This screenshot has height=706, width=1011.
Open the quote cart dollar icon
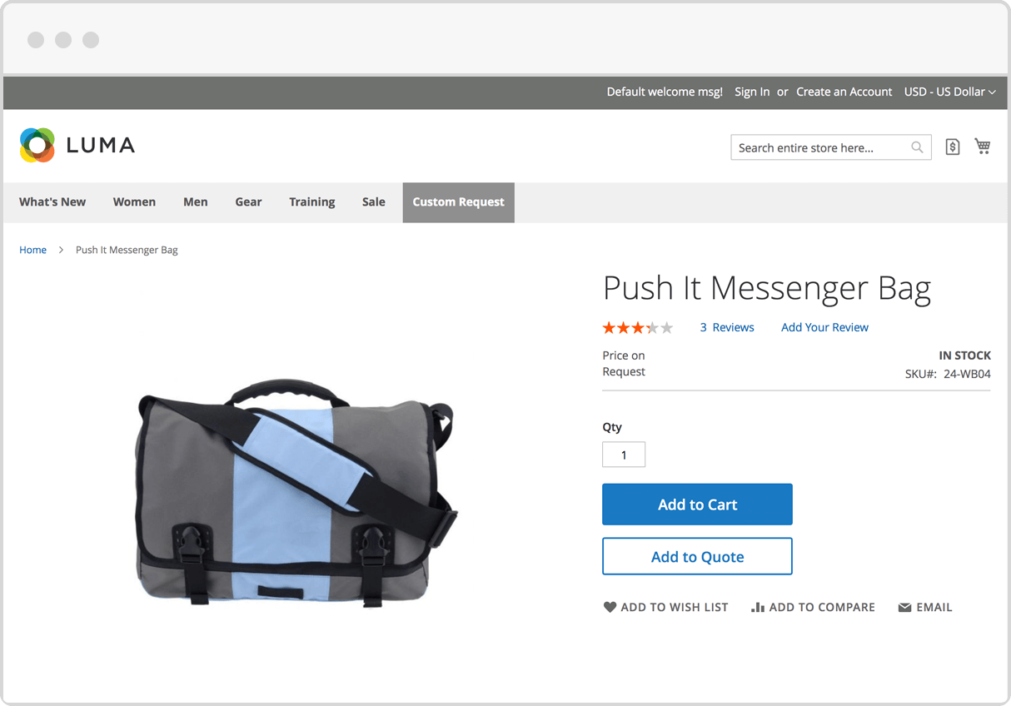click(953, 147)
